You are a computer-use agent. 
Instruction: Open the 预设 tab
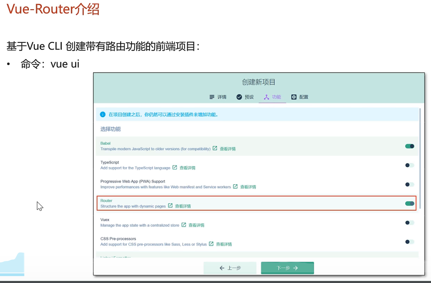(x=245, y=97)
